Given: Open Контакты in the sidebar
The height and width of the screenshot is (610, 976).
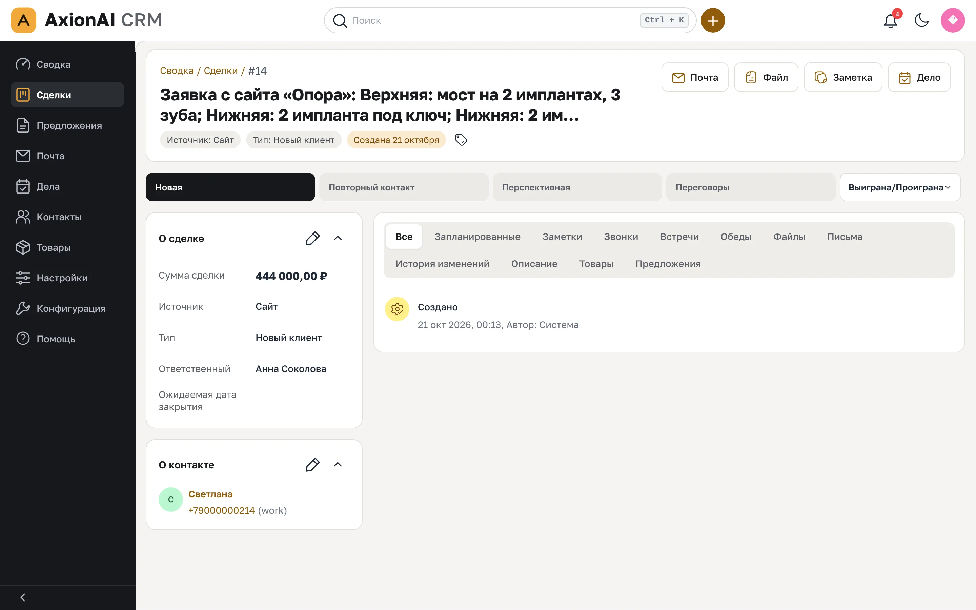Looking at the screenshot, I should tap(67, 217).
